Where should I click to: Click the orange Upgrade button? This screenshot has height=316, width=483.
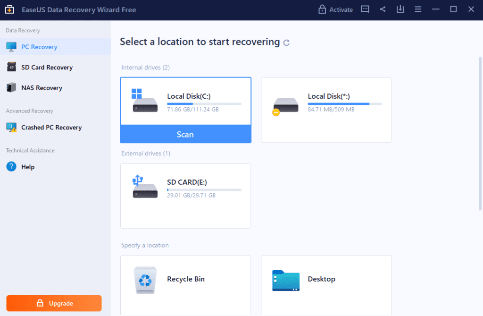54,303
